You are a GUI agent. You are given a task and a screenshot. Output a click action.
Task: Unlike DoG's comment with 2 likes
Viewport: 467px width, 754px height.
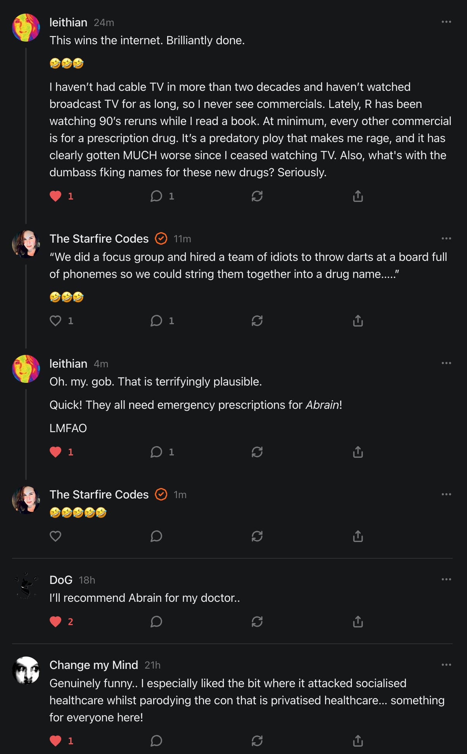tap(55, 622)
